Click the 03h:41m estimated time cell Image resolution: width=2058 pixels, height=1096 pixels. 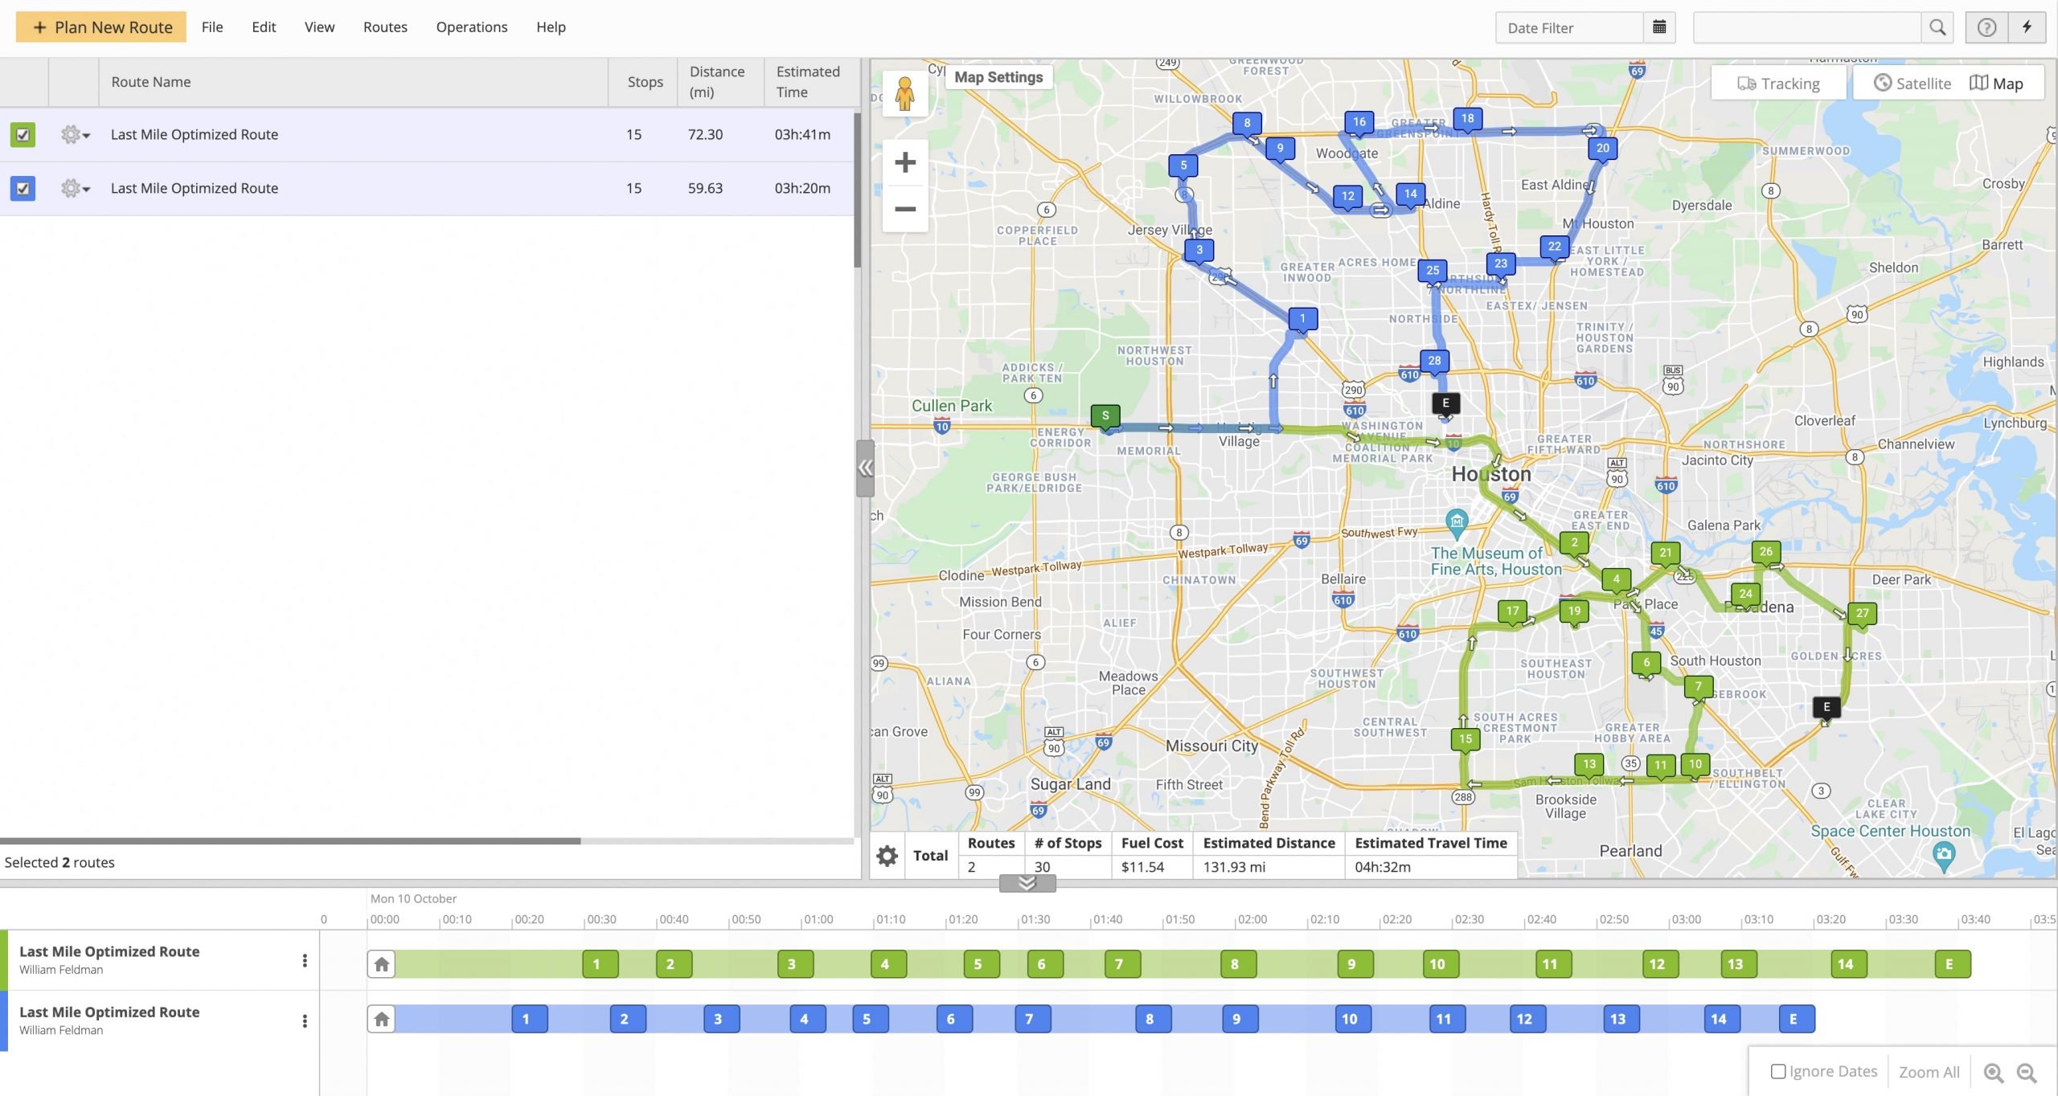pyautogui.click(x=802, y=134)
